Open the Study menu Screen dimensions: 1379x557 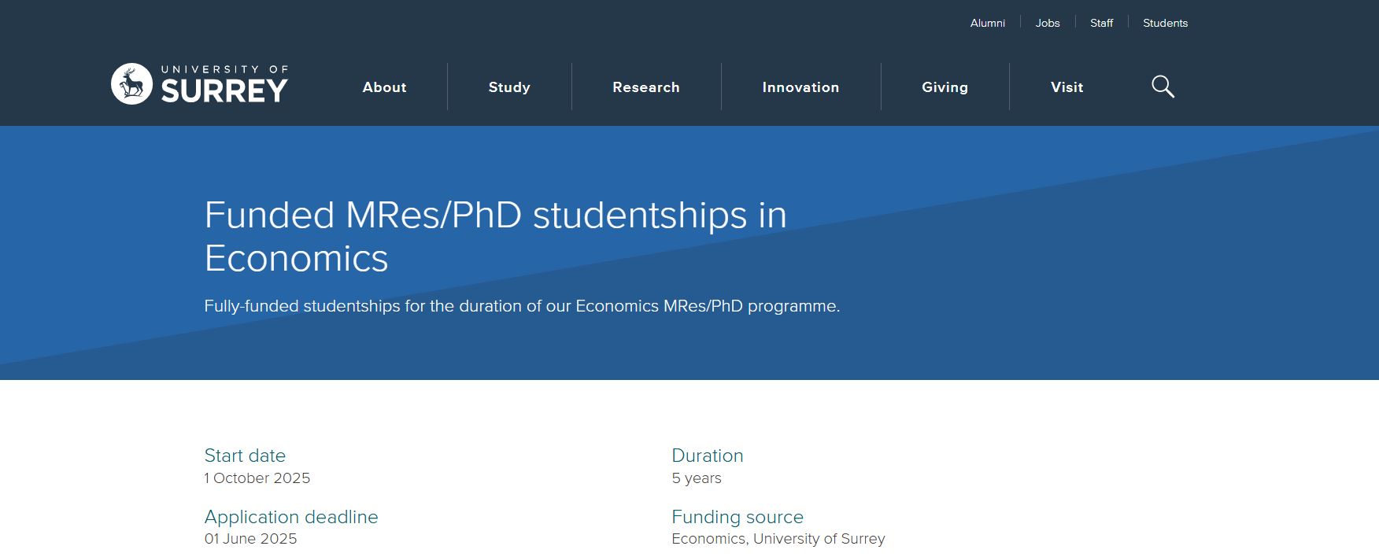(509, 87)
